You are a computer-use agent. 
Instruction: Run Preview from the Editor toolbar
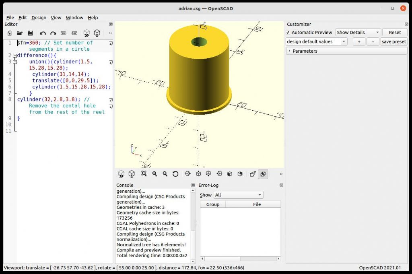(x=87, y=33)
